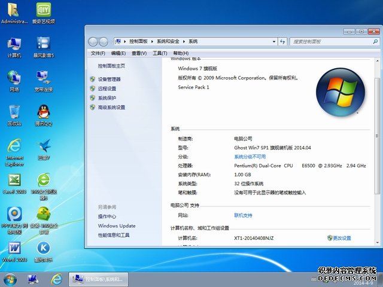The width and height of the screenshot is (383, 287).
Task: Open the 计算机 desktop icon
Action: (x=14, y=48)
